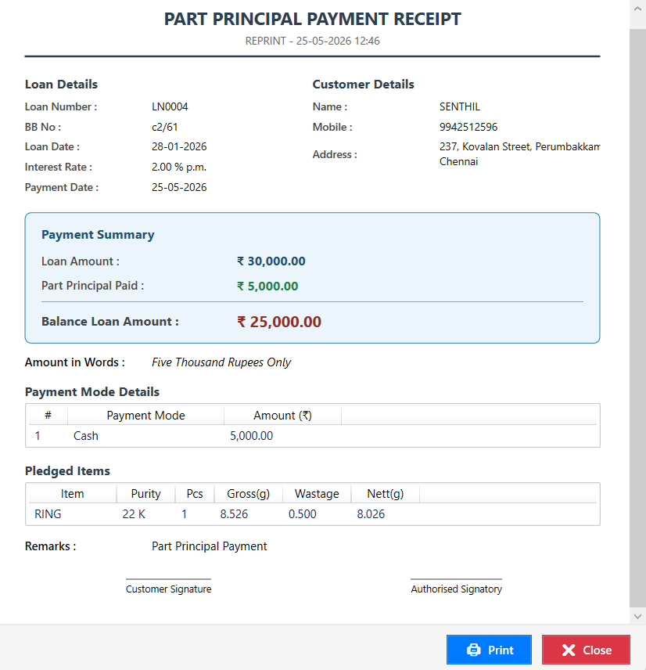
Task: Click the Print button
Action: 489,650
